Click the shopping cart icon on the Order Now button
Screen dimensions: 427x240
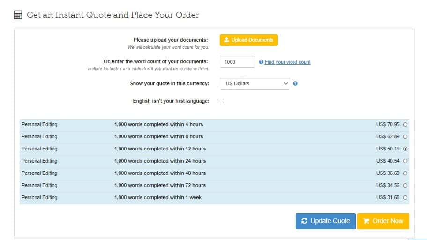[x=366, y=221]
